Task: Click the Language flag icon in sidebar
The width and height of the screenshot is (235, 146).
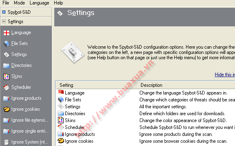Action: (6, 33)
